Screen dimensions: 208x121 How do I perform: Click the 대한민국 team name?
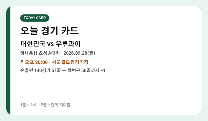click(33, 44)
